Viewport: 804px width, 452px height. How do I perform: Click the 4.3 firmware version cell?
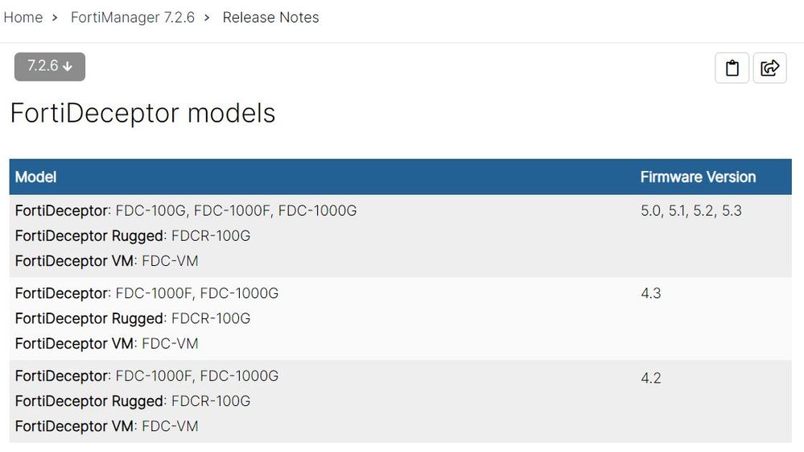coord(651,293)
